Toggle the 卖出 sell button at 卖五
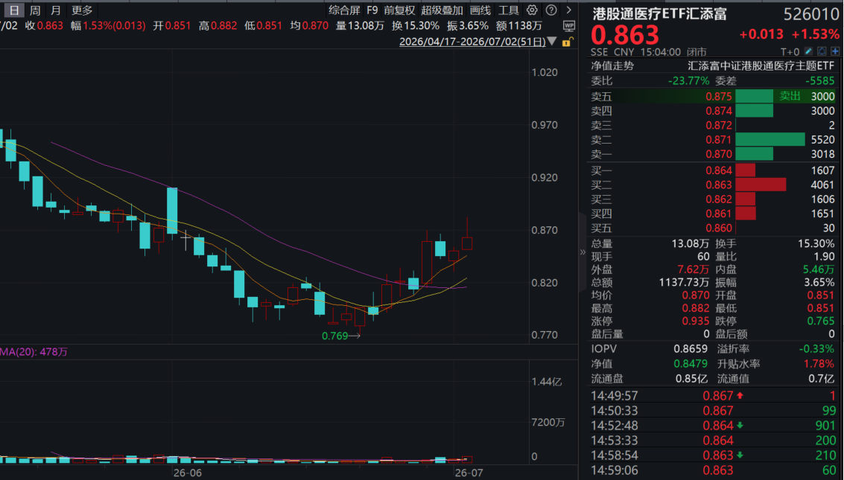This screenshot has width=844, height=480. (790, 96)
